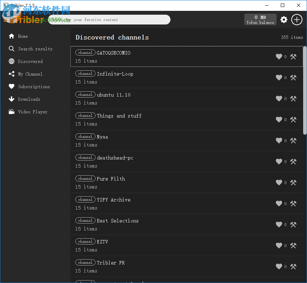Go to Home in sidebar
307x283 pixels.
pos(18,36)
